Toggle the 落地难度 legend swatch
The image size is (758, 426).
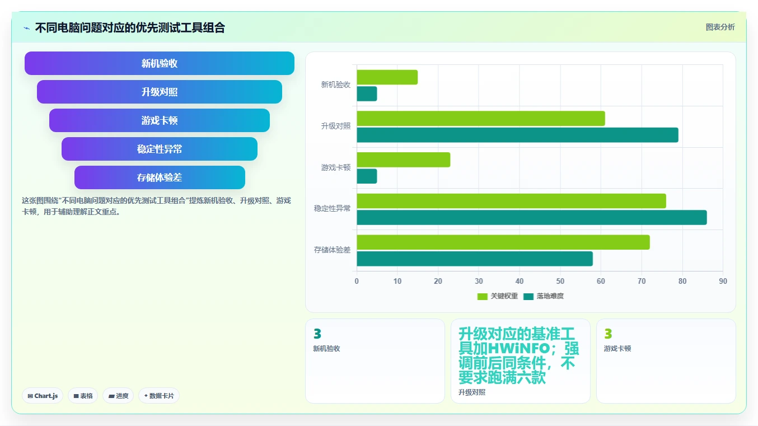(x=528, y=296)
